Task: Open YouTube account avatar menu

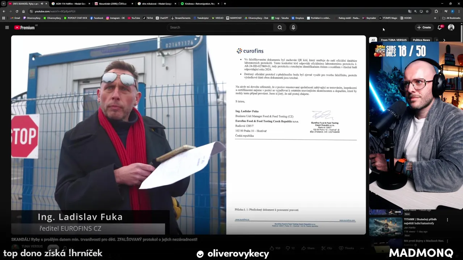Action: pos(451,27)
